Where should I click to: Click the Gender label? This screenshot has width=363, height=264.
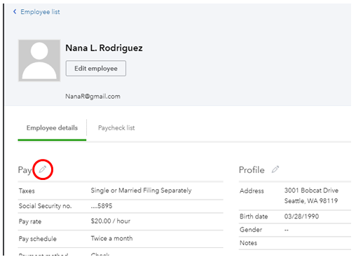coord(251,230)
